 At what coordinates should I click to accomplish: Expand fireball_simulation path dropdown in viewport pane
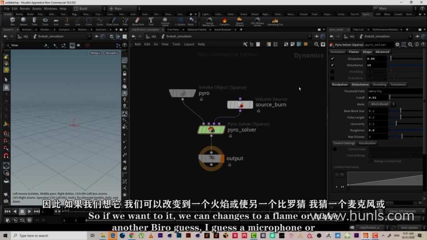pyautogui.click(x=89, y=36)
